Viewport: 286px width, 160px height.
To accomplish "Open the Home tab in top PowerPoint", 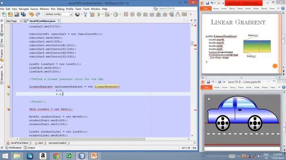I will [x=216, y=8].
